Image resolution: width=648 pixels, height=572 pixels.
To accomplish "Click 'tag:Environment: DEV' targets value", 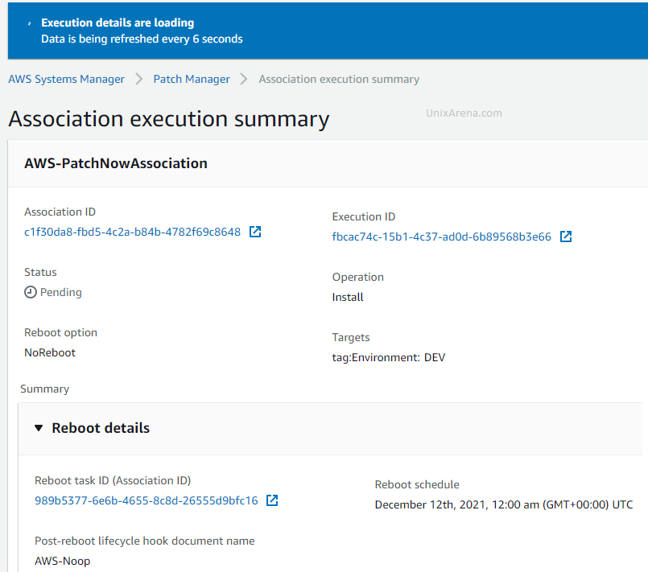I will [x=389, y=357].
